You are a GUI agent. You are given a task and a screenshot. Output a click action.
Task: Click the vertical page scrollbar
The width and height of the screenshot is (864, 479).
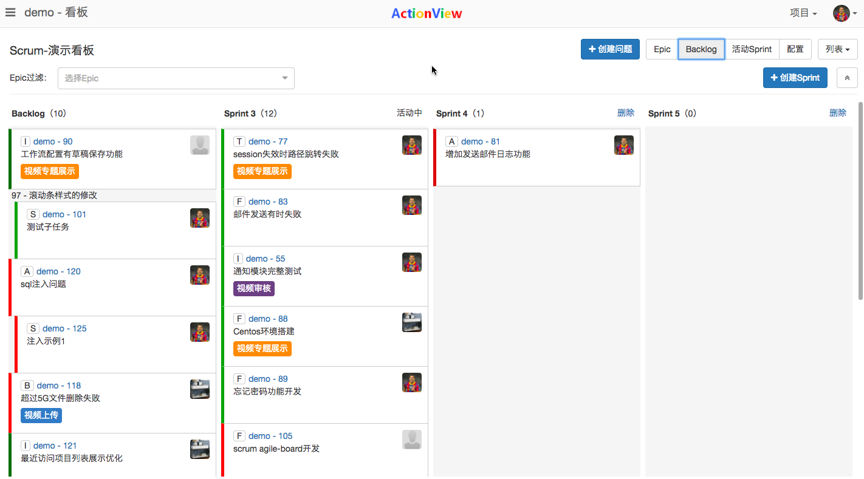click(x=860, y=200)
